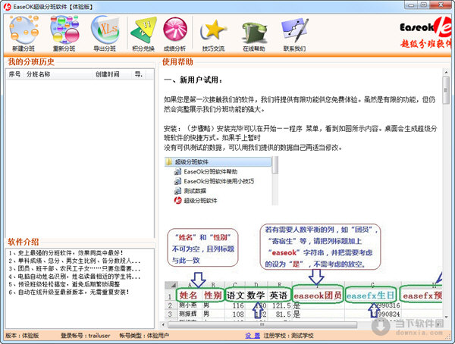Click the help panel scroll-up arrow
The width and height of the screenshot is (455, 344).
[x=446, y=72]
